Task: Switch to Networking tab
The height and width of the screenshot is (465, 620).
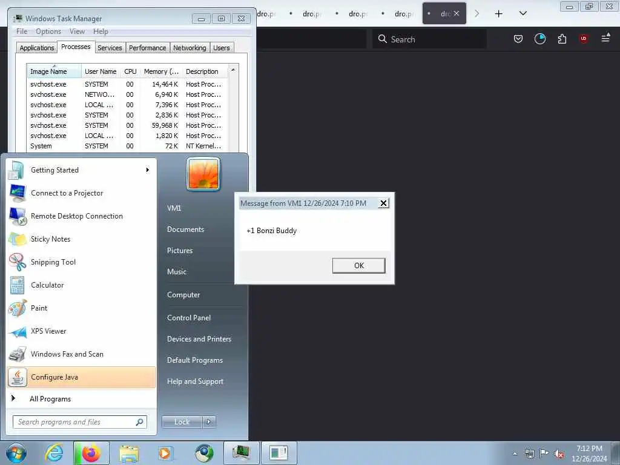Action: pyautogui.click(x=190, y=48)
